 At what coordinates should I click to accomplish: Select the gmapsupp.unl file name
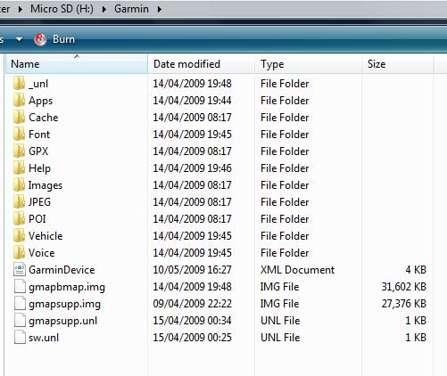point(63,321)
